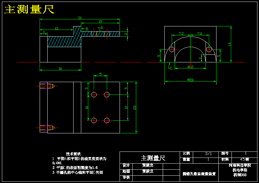Click the 图号 label cell

click(225, 154)
